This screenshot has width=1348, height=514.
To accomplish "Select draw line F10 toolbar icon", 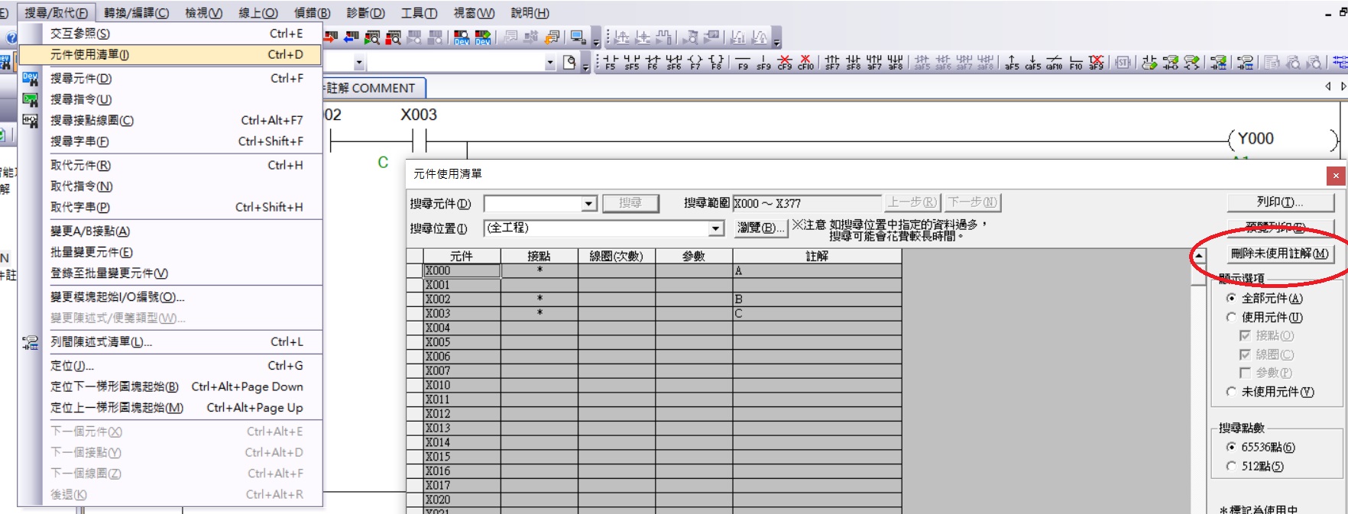I will click(1075, 62).
